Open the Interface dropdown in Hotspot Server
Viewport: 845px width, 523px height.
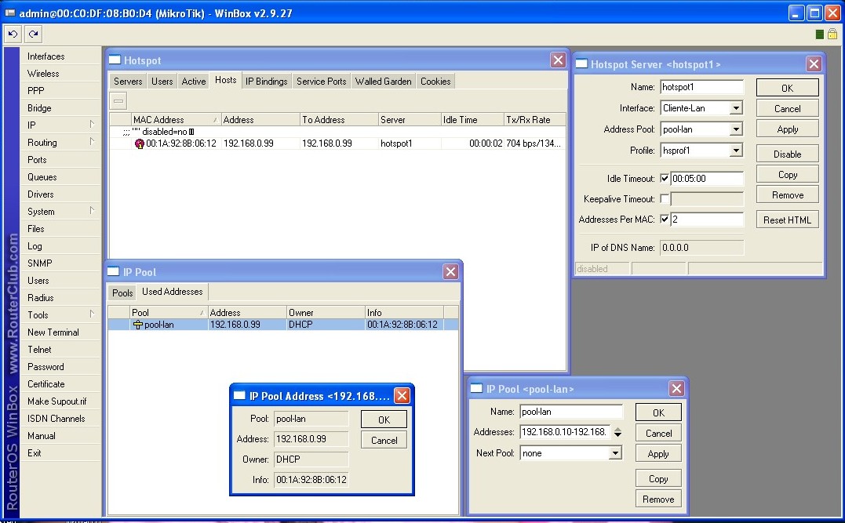[736, 108]
